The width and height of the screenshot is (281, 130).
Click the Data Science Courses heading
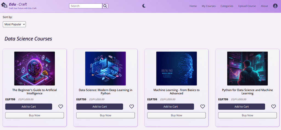coord(28,38)
